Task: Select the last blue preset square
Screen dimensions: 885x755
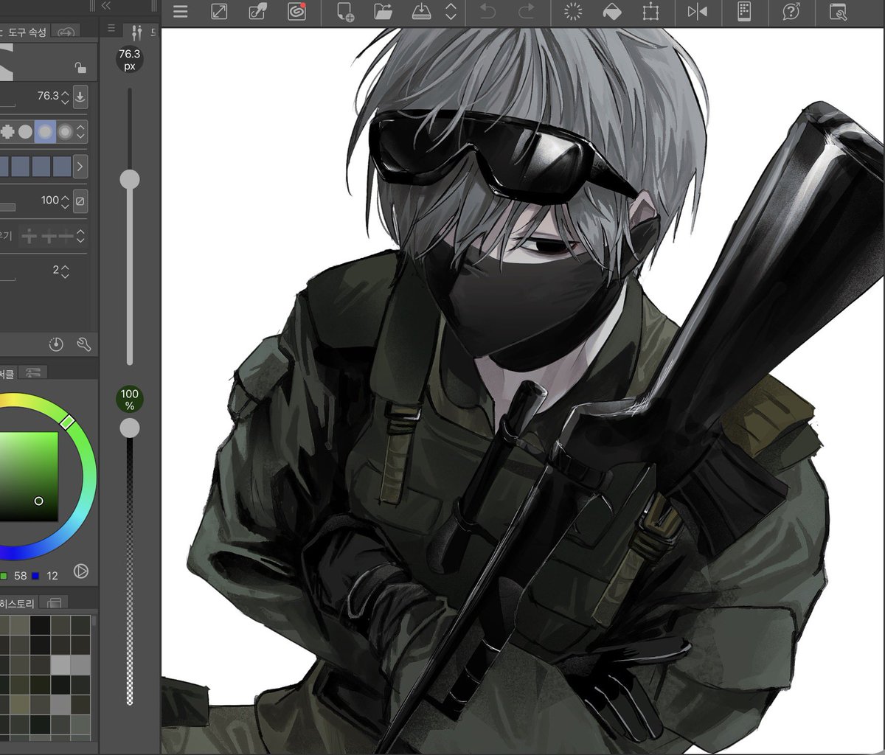Action: coord(62,166)
